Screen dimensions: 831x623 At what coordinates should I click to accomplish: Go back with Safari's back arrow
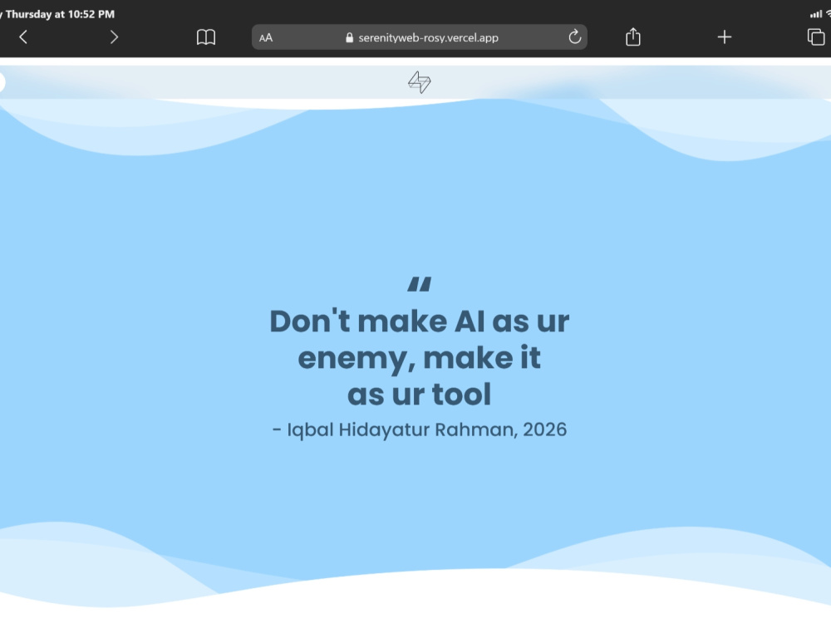[23, 37]
